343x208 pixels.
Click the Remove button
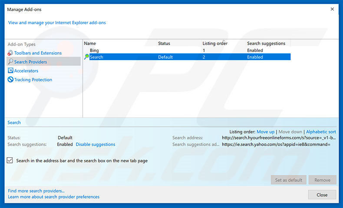pyautogui.click(x=322, y=180)
